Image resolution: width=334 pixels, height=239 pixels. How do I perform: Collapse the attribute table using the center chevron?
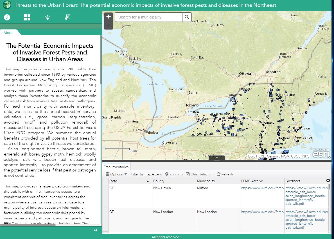pyautogui.click(x=217, y=158)
